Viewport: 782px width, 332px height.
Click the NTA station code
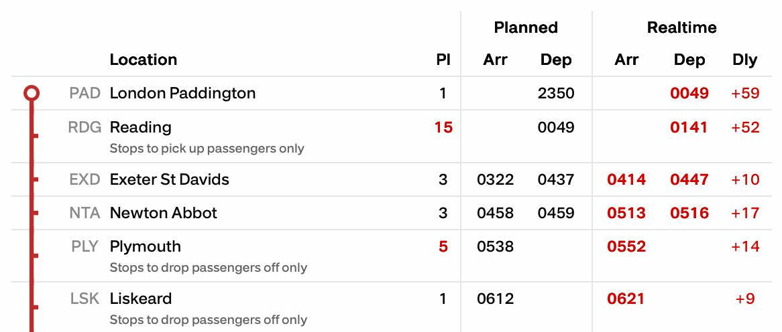pyautogui.click(x=85, y=213)
